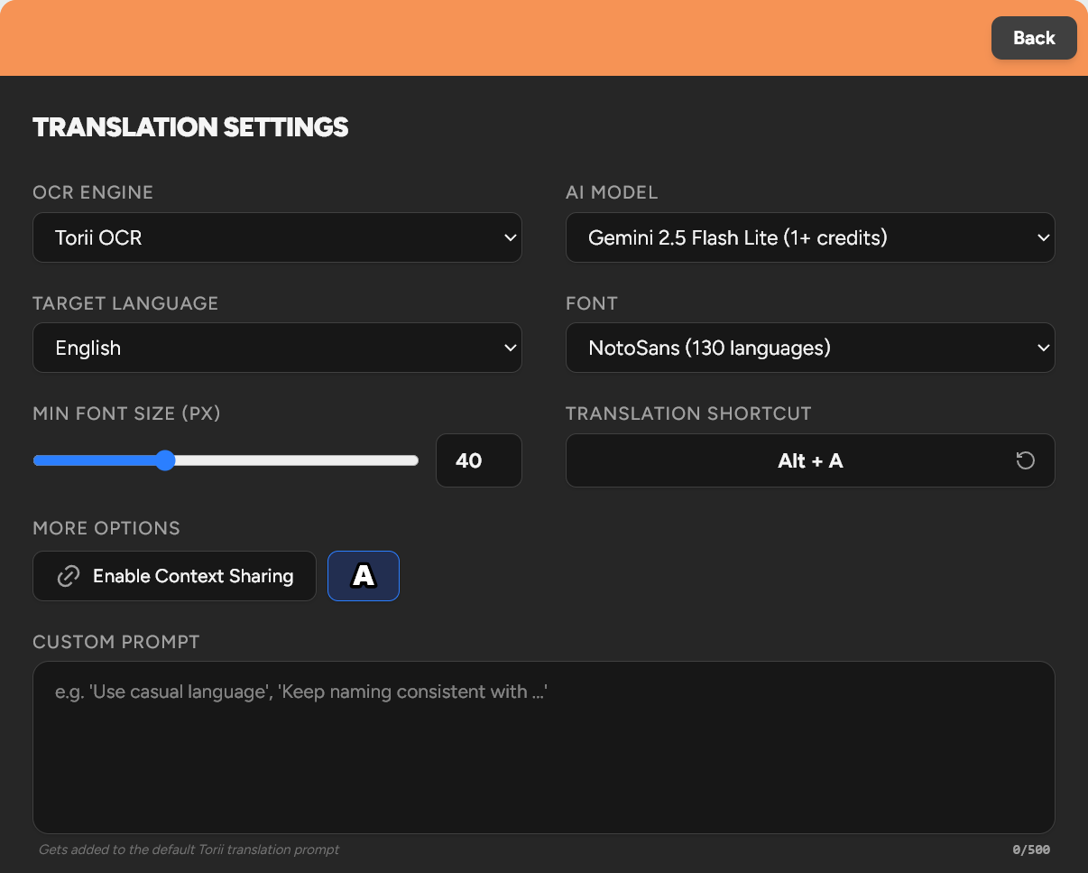
Task: Open the AI Model dropdown with Gemini 2.5
Action: [809, 237]
